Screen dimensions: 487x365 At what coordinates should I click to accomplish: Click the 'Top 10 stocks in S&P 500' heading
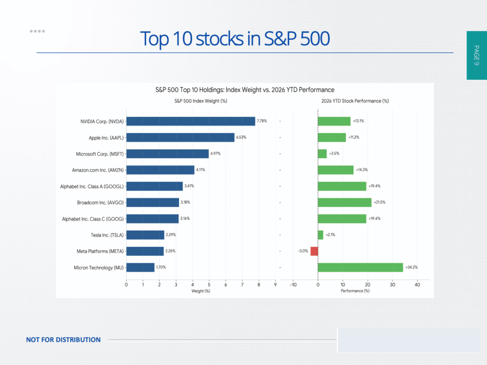pos(235,38)
